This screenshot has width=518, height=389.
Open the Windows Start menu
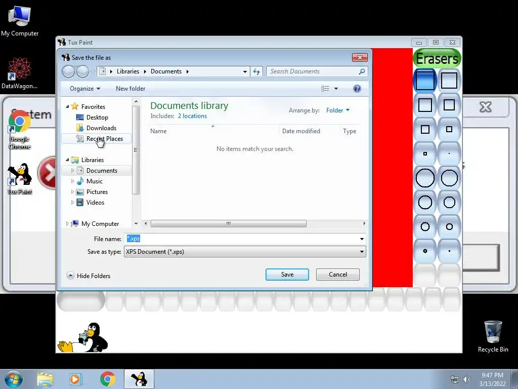14,379
